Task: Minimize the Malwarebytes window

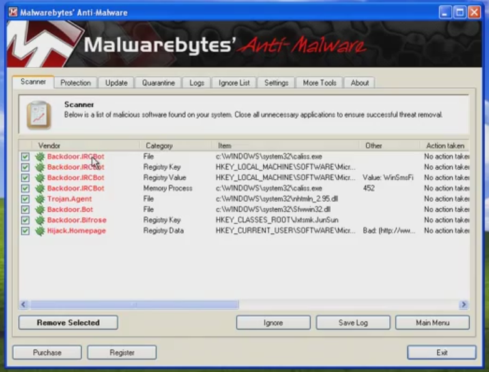Action: [x=445, y=12]
